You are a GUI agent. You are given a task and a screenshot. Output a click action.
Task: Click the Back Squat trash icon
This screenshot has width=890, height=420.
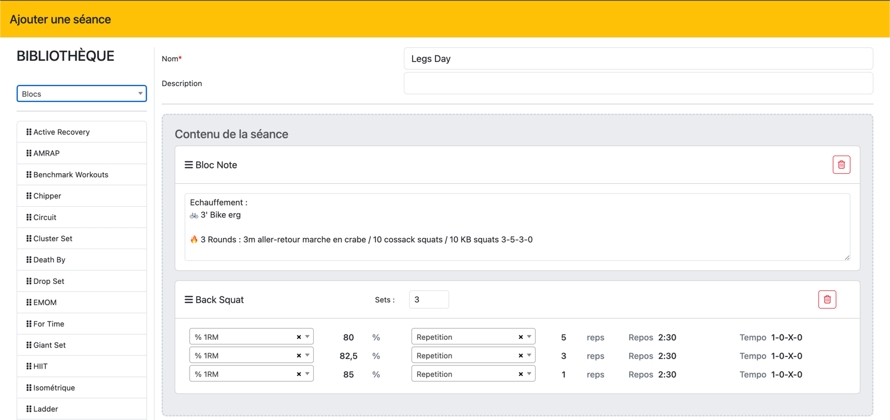click(827, 300)
